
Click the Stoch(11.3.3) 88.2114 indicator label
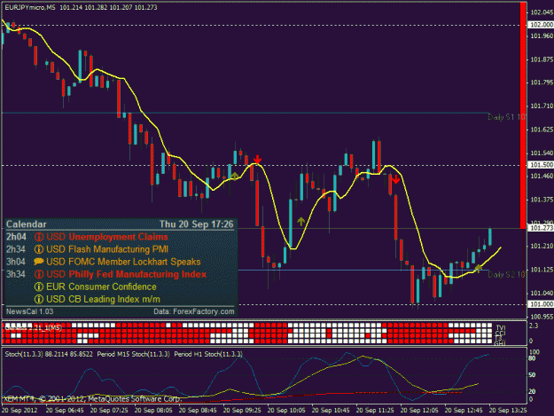tap(49, 354)
